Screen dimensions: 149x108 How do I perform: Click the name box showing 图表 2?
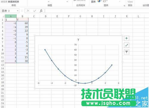(9, 11)
